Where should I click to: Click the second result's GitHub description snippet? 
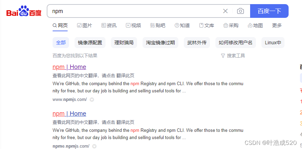pos(148,134)
